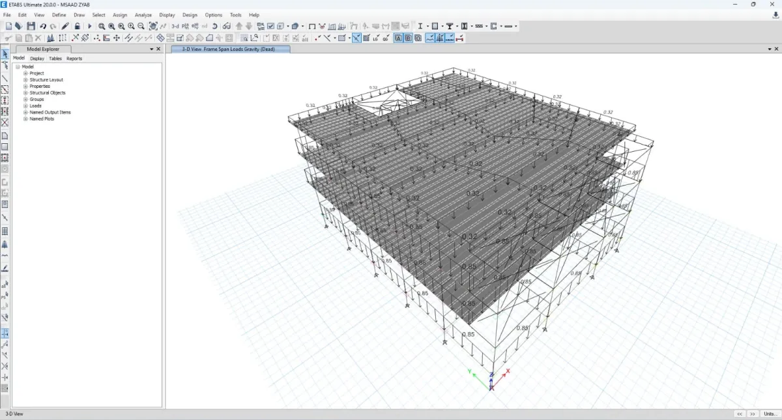This screenshot has width=782, height=420.
Task: Activate the Select Object pointer tool
Action: pos(5,54)
